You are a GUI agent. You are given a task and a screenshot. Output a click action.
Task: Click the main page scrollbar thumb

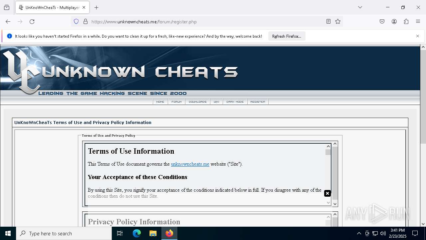(423, 97)
